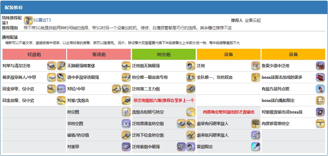Select the 防空图 row label

[x=73, y=112]
